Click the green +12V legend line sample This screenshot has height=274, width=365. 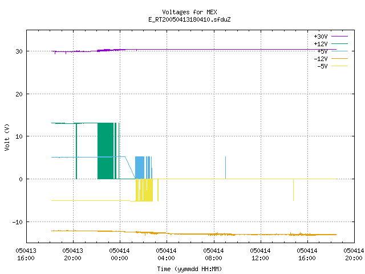339,44
